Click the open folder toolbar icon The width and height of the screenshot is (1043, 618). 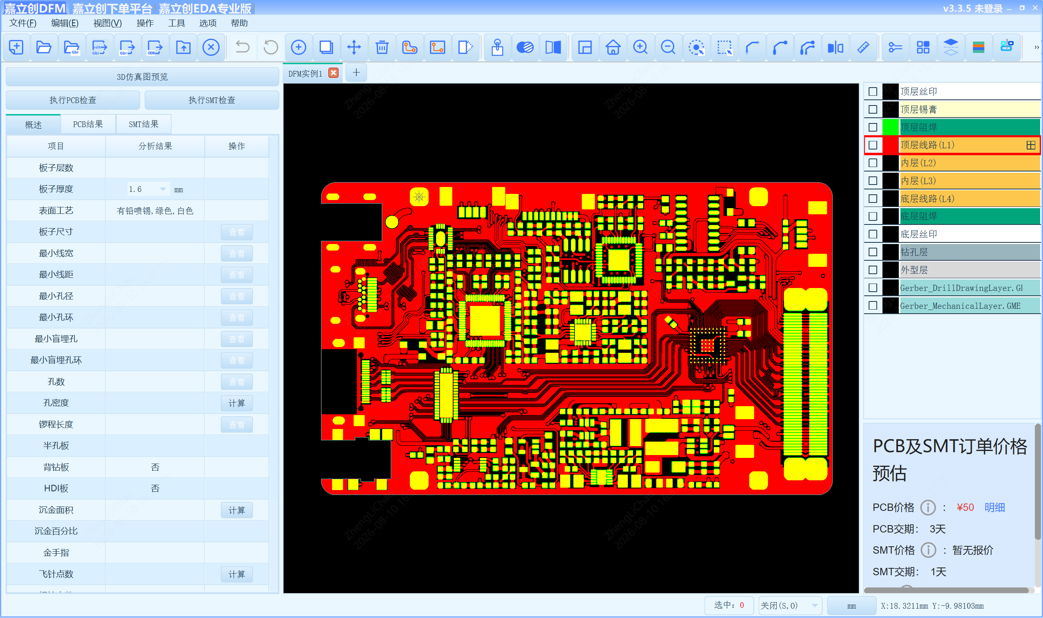pyautogui.click(x=44, y=47)
